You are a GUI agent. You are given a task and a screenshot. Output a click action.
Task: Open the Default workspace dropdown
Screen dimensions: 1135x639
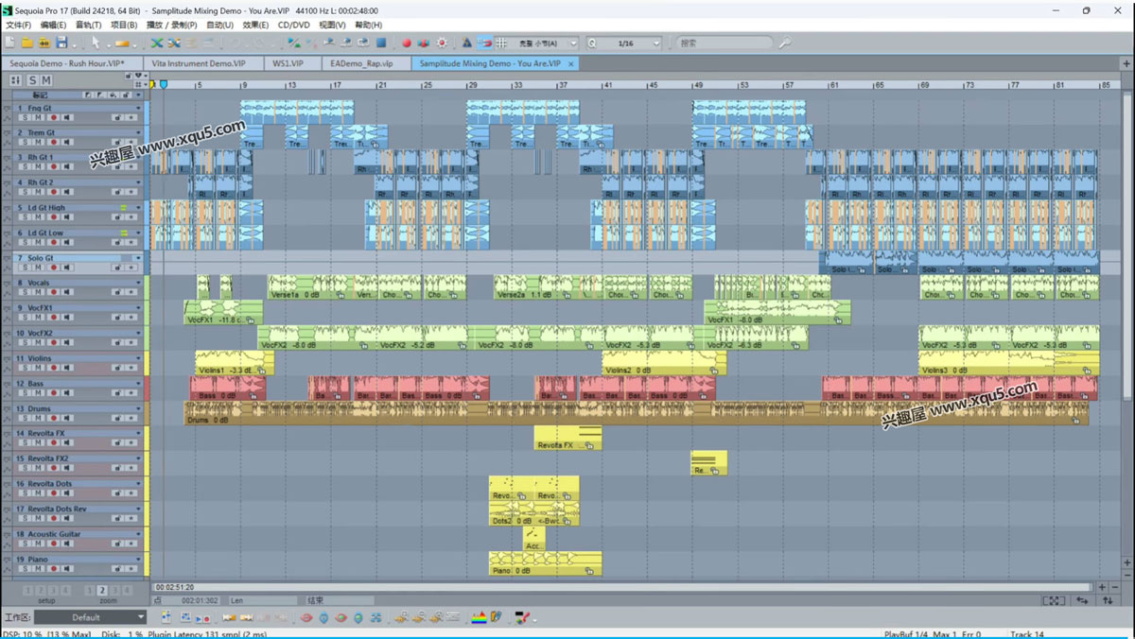tap(141, 617)
